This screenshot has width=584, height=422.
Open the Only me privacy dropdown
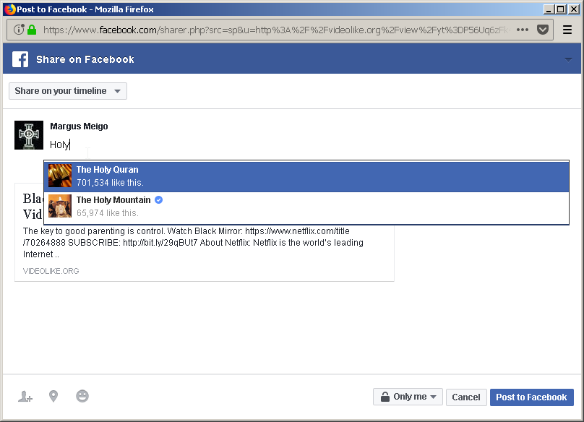(408, 397)
